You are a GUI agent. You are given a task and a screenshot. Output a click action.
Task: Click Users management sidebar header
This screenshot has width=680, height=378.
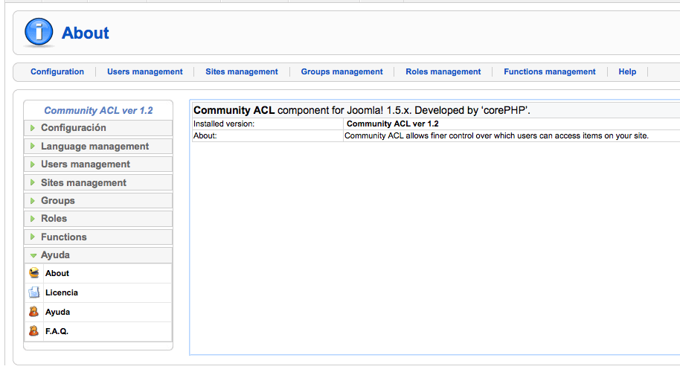pyautogui.click(x=98, y=164)
